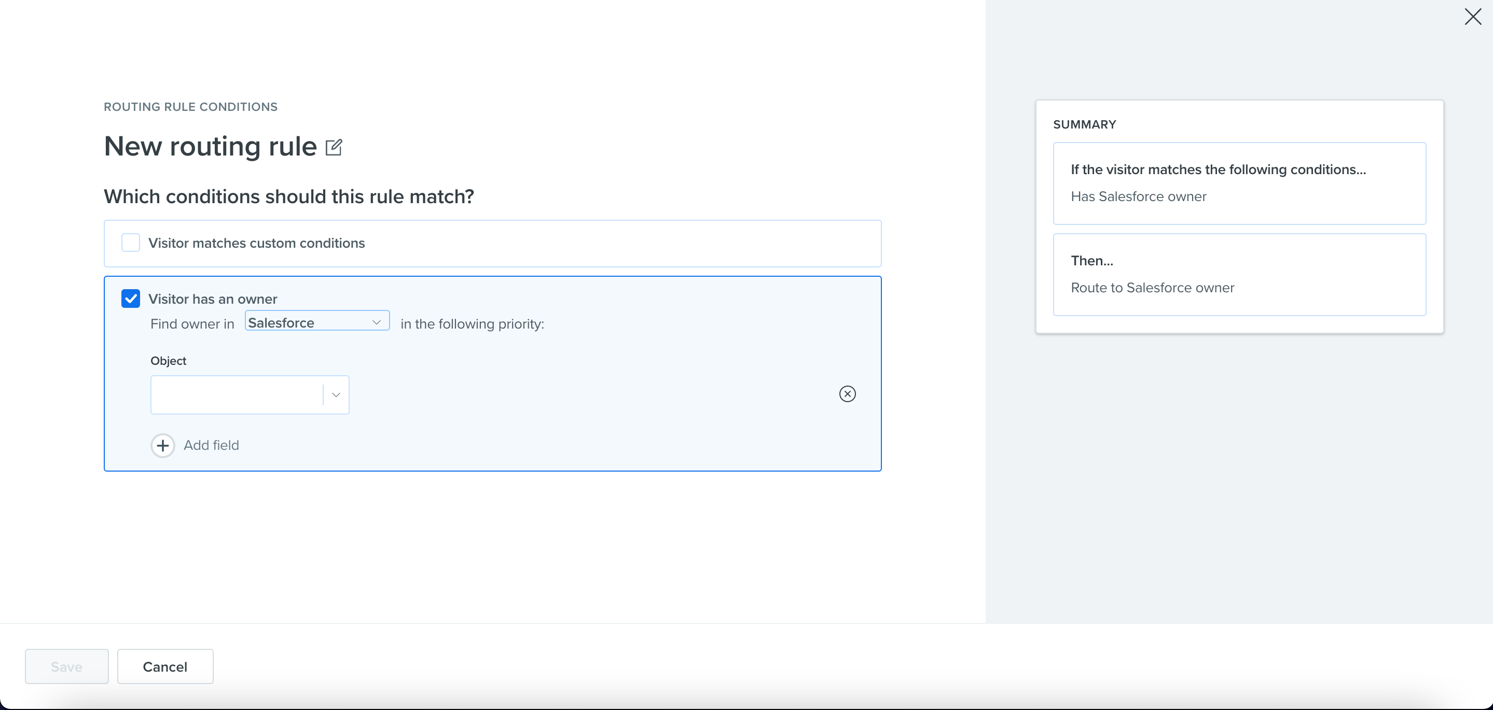
Task: Open the Salesforce owner source dropdown
Action: [x=317, y=322]
